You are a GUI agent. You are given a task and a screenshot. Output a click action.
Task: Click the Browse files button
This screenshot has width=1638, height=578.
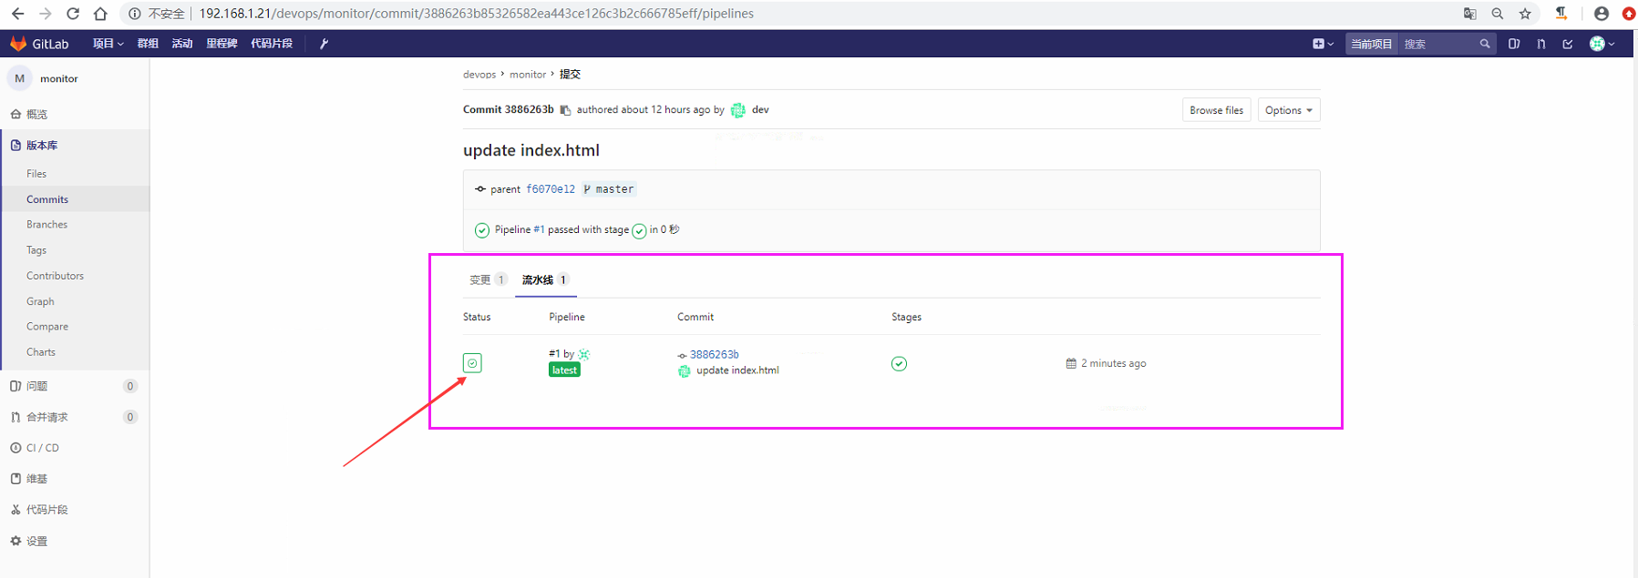(1216, 110)
